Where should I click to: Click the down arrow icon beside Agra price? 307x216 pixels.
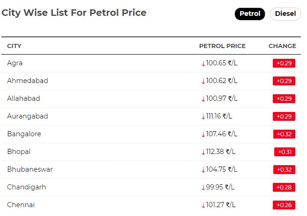[x=203, y=63]
